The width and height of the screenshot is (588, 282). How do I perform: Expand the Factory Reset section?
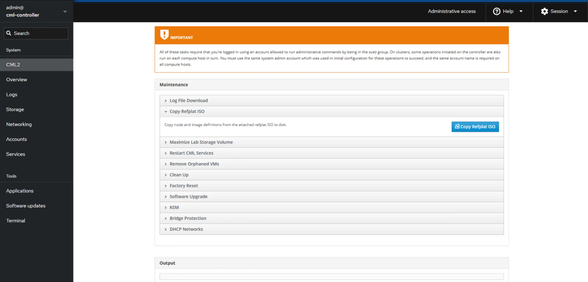click(331, 186)
